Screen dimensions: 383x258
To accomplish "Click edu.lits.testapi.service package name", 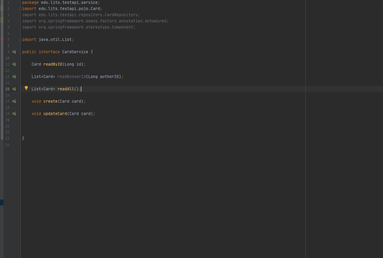I will (x=69, y=2).
